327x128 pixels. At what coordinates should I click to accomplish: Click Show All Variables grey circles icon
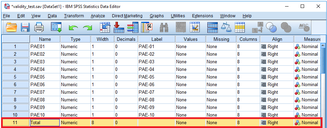pos(286,27)
